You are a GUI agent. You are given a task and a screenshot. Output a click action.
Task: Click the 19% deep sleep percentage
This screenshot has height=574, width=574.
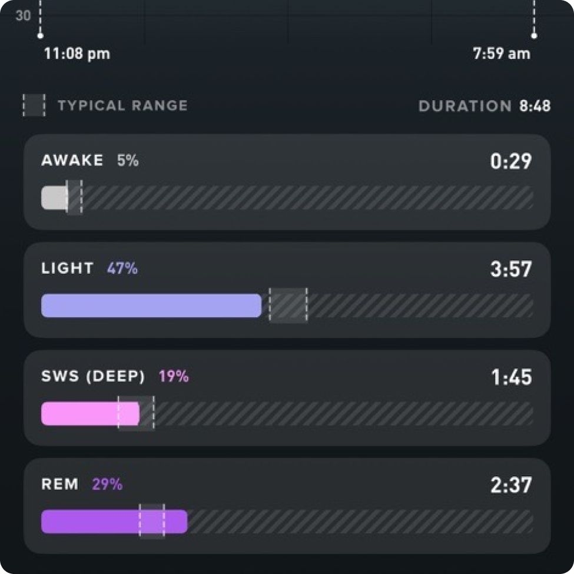(x=174, y=376)
